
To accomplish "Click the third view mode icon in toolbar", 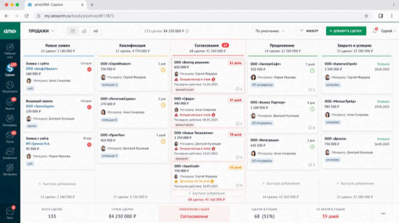I will (96, 31).
